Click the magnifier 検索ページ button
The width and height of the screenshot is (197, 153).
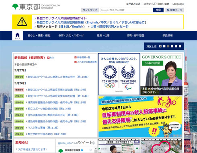click(x=174, y=10)
